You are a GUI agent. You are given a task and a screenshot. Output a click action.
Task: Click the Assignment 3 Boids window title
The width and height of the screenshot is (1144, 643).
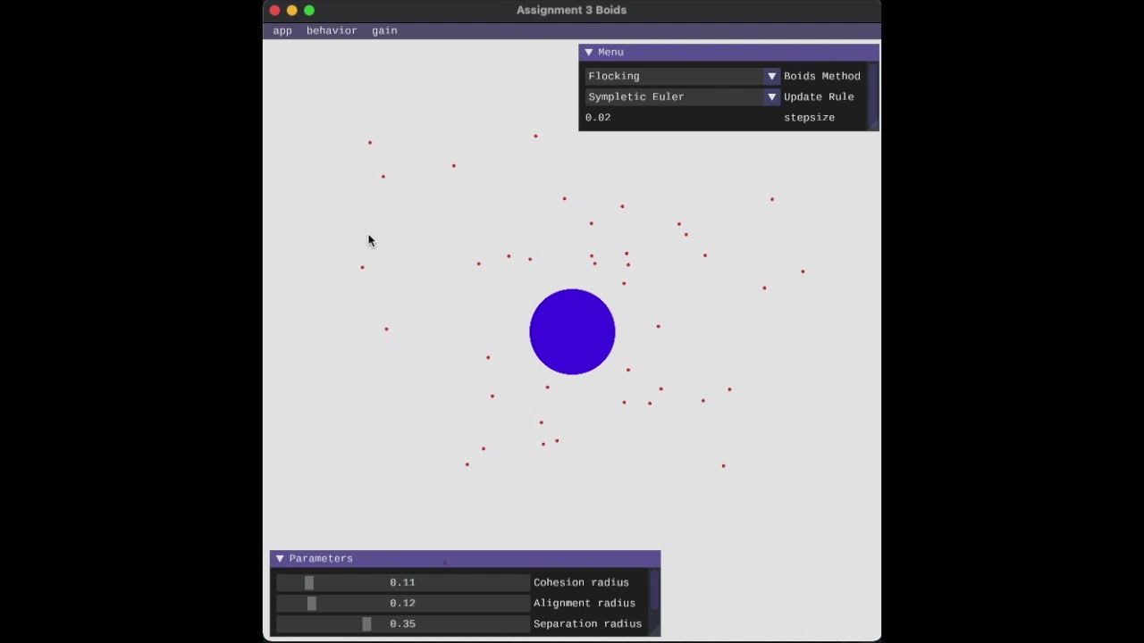pos(572,11)
